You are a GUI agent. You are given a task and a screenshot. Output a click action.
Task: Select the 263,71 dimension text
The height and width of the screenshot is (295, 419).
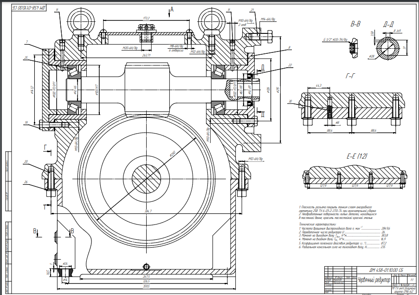(147, 55)
